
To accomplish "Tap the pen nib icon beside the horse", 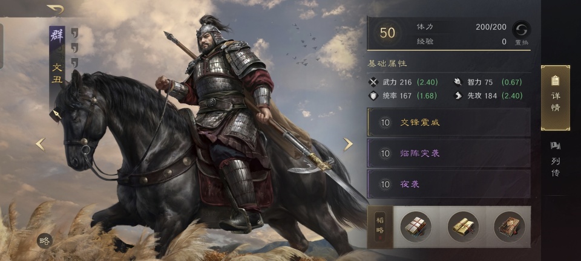I will point(56,114).
